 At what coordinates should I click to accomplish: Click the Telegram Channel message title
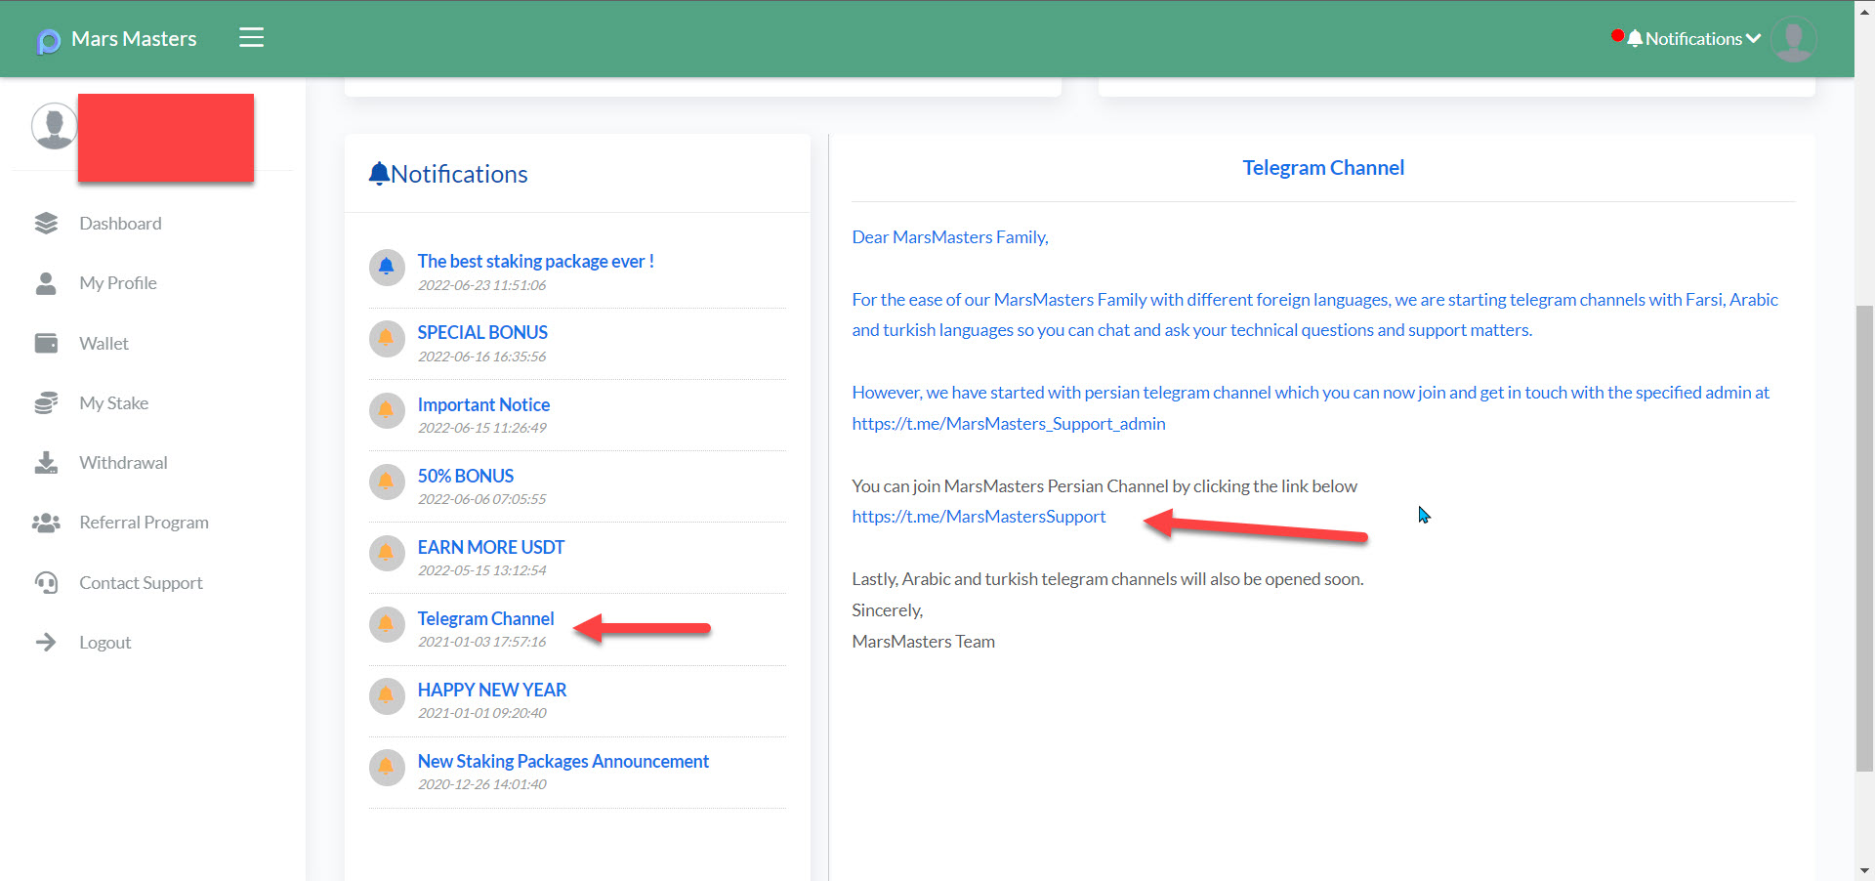tap(1323, 168)
